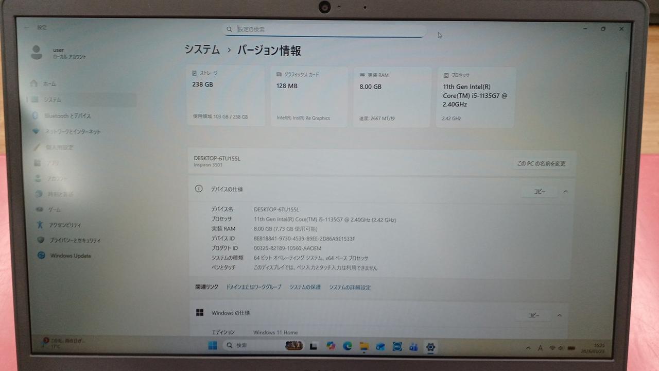The width and height of the screenshot is (659, 371).
Task: Click the Windows Start button
Action: click(x=213, y=346)
